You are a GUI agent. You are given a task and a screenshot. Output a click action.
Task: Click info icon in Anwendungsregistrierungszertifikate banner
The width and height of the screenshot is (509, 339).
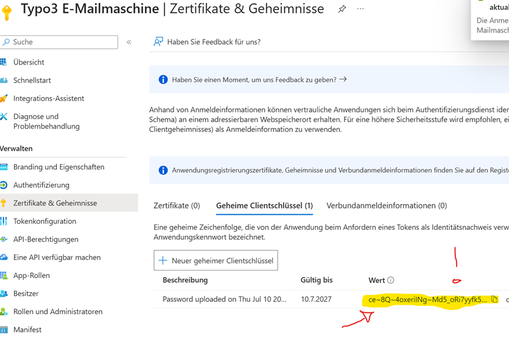[x=163, y=170]
